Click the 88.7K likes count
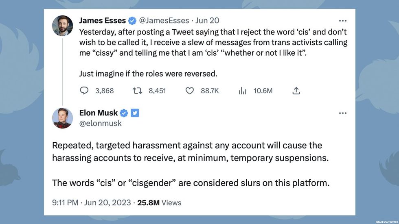399x224 pixels. [210, 91]
